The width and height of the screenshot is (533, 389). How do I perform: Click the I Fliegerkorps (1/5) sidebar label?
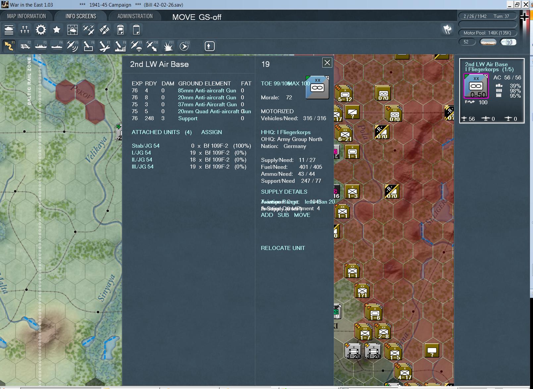point(489,70)
